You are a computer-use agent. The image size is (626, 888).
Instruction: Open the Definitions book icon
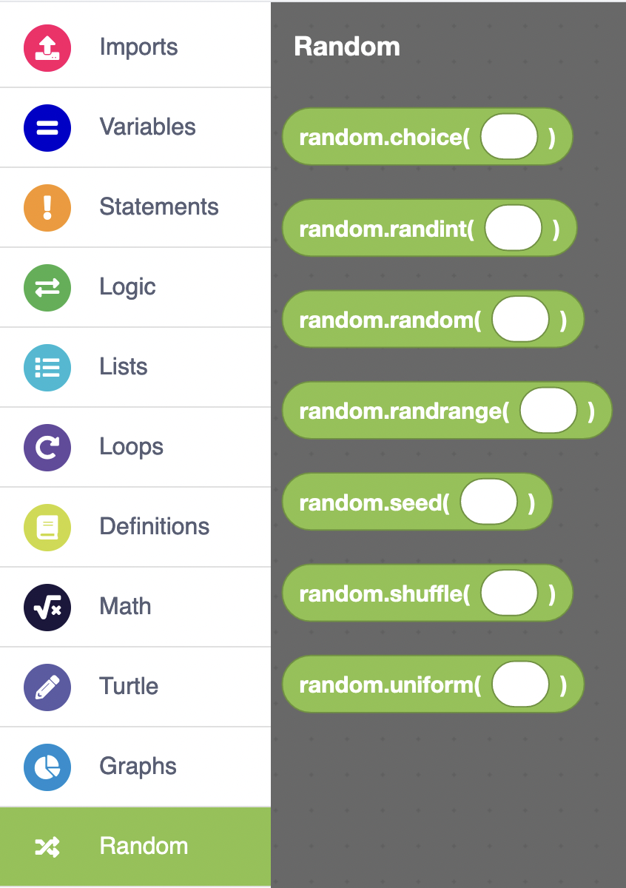[x=47, y=527]
